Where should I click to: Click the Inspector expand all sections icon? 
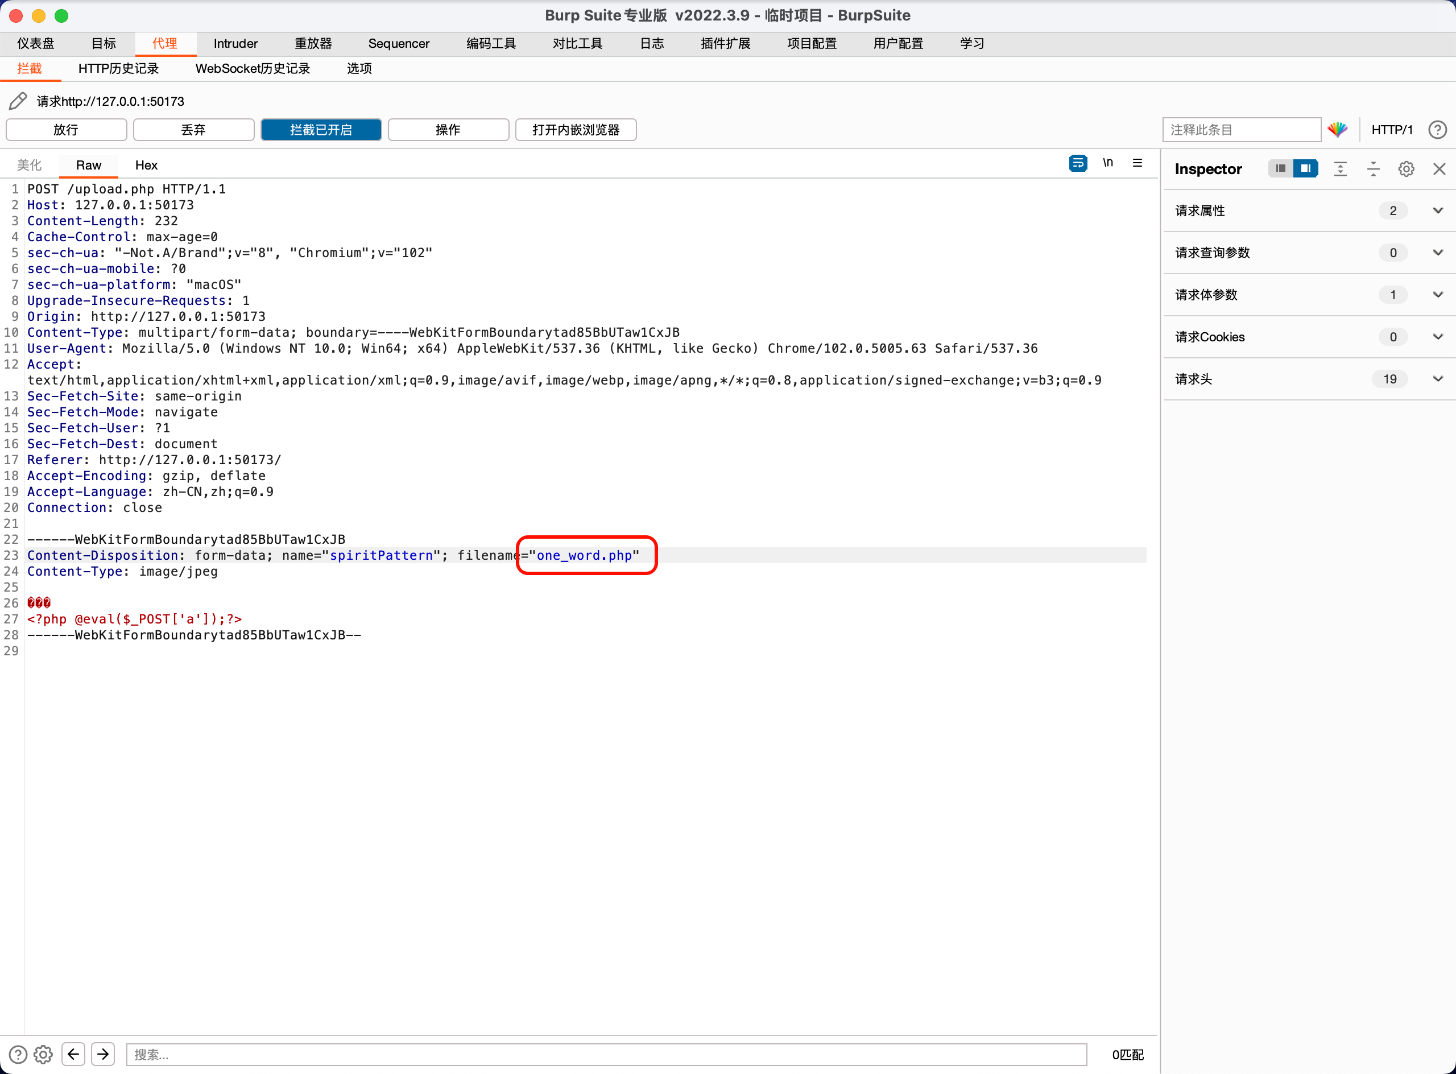coord(1341,168)
